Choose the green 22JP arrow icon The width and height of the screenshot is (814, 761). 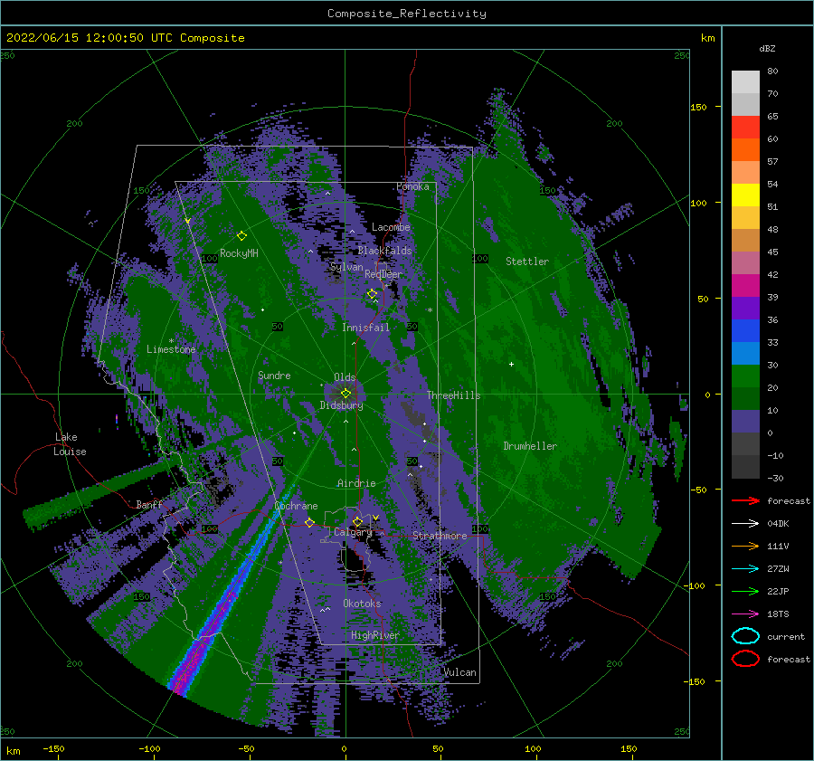click(x=745, y=591)
